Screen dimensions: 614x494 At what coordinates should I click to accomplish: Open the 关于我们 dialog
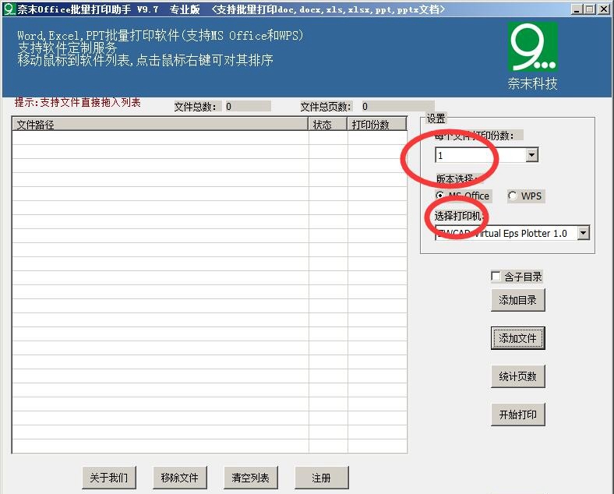(x=109, y=478)
